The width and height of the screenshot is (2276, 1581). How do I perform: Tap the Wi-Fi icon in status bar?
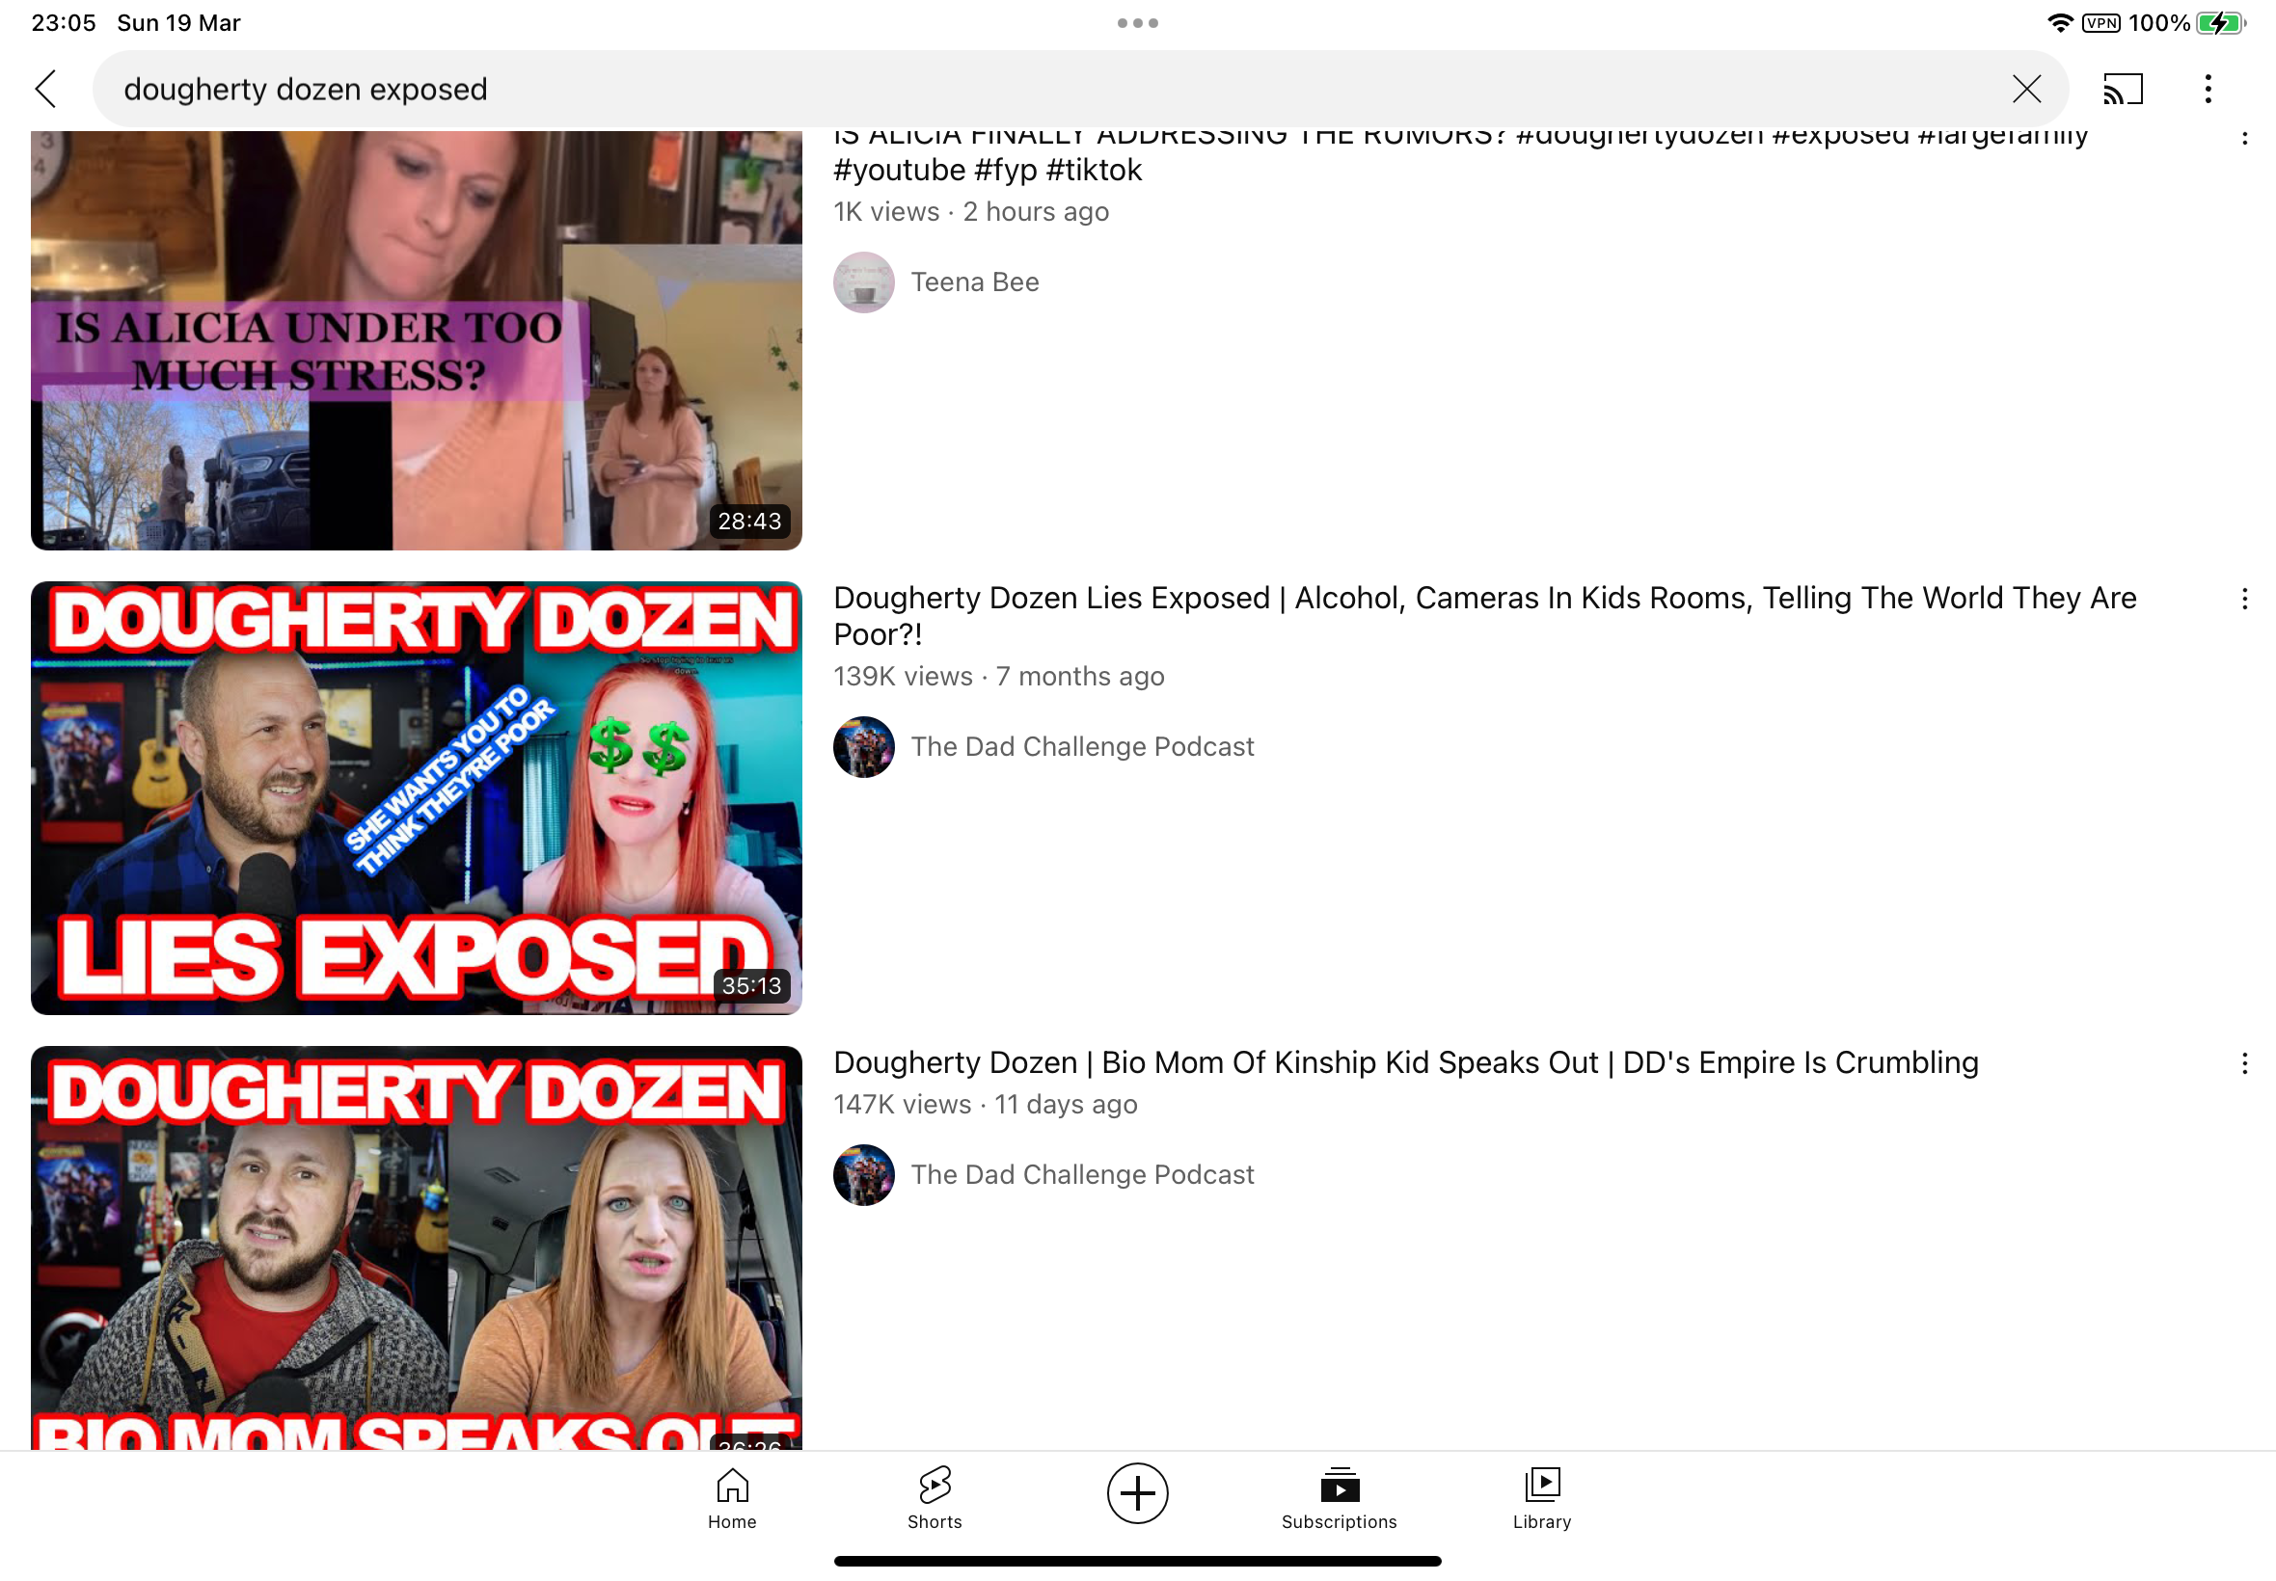point(2060,23)
